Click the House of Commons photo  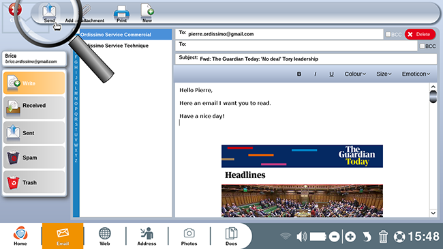pos(302,201)
